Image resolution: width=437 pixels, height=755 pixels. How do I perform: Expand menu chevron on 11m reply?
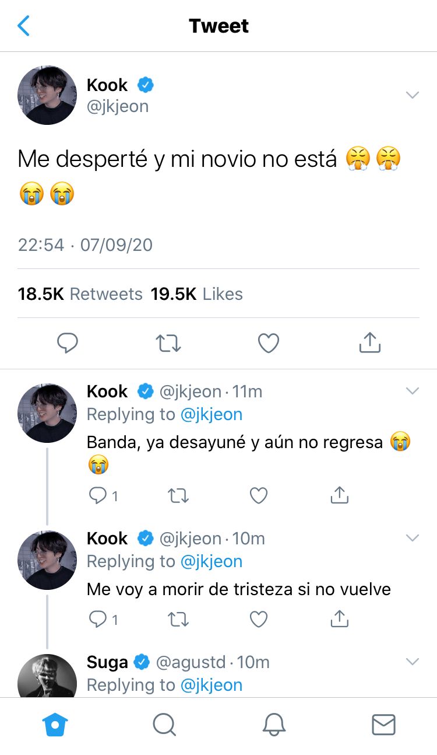click(413, 391)
